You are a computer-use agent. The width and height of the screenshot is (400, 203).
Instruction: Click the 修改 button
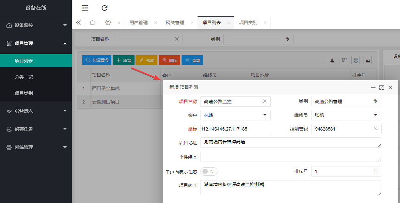click(x=146, y=60)
